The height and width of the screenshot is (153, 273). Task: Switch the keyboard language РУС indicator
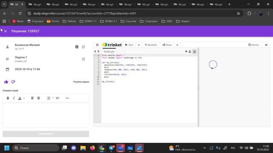(x=233, y=148)
